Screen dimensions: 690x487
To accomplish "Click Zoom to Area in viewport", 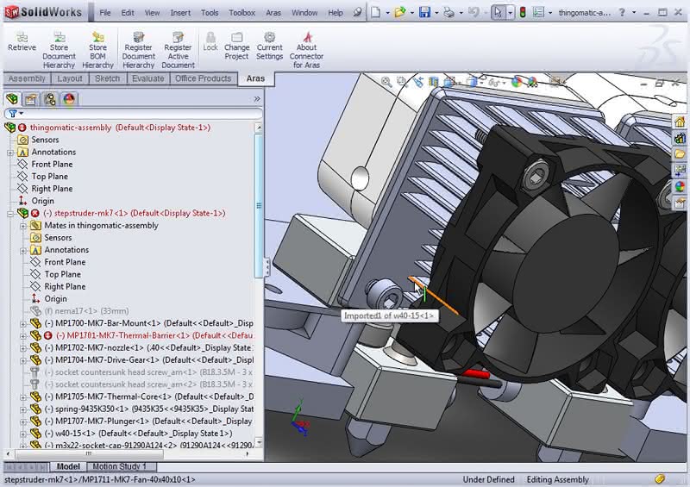I will [x=402, y=81].
